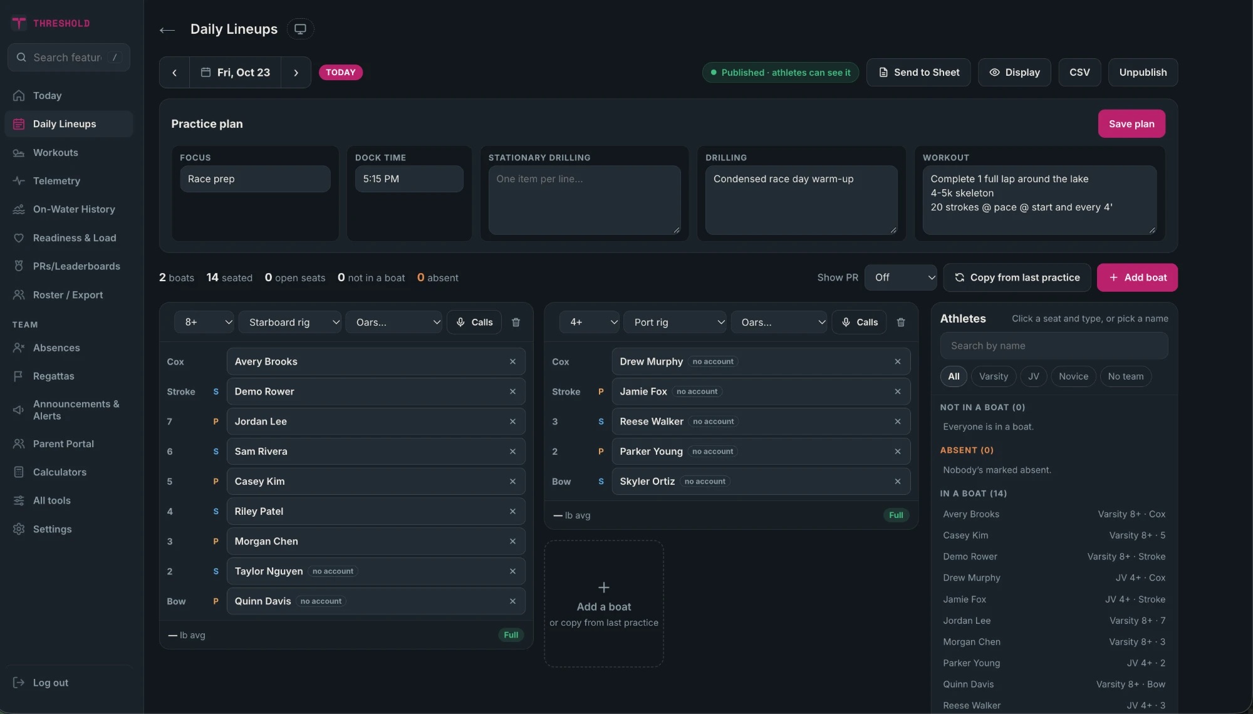Log out of Threshold
The image size is (1253, 714).
[69, 683]
